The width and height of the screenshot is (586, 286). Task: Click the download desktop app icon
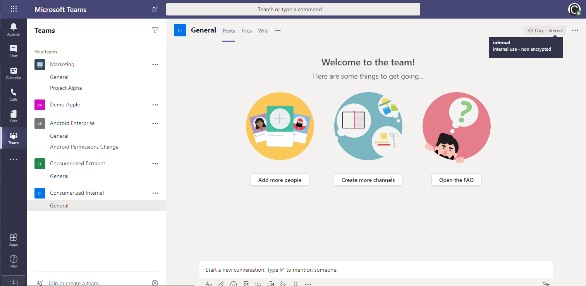pyautogui.click(x=14, y=282)
